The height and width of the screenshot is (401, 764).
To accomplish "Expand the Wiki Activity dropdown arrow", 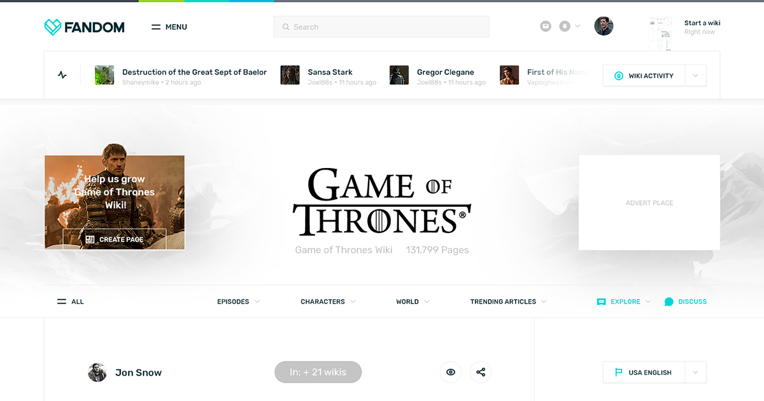I will coord(696,76).
